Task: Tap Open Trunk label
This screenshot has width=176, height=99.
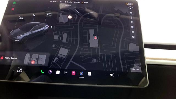Action: pos(49,14)
